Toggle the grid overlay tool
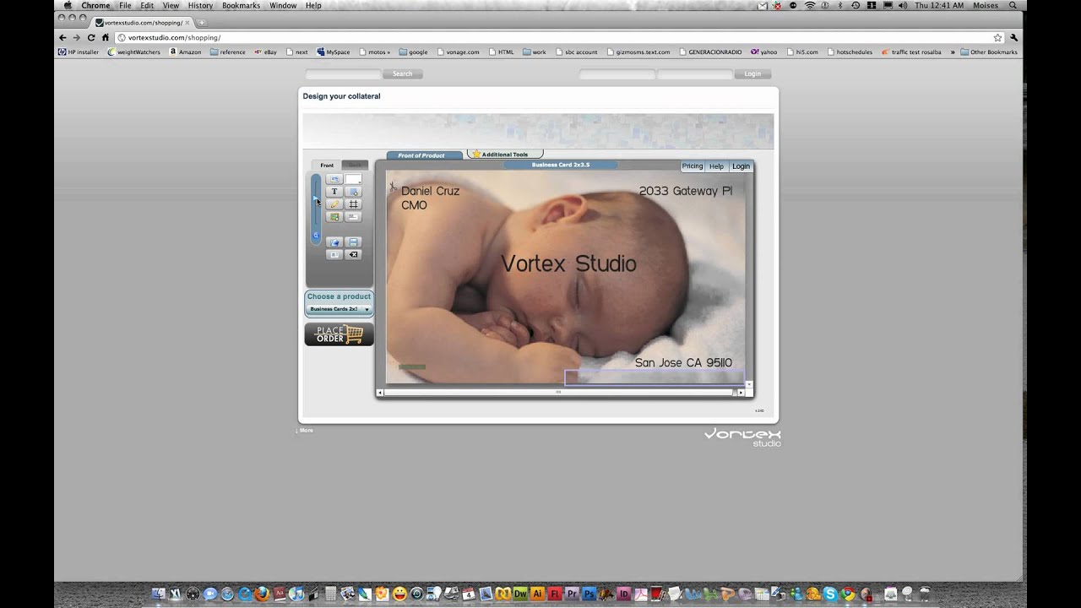The image size is (1081, 608). tap(354, 204)
